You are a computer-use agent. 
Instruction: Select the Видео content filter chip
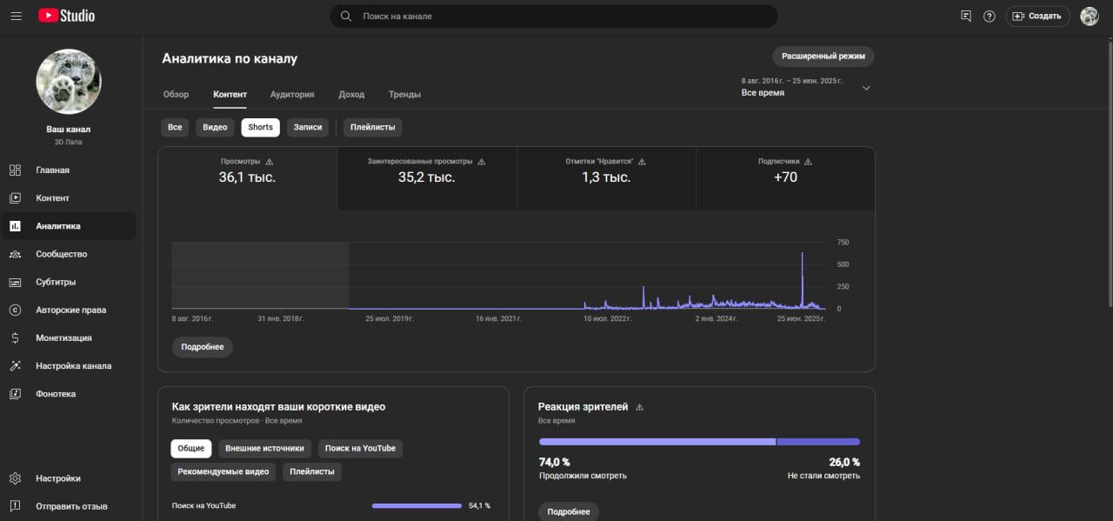215,127
